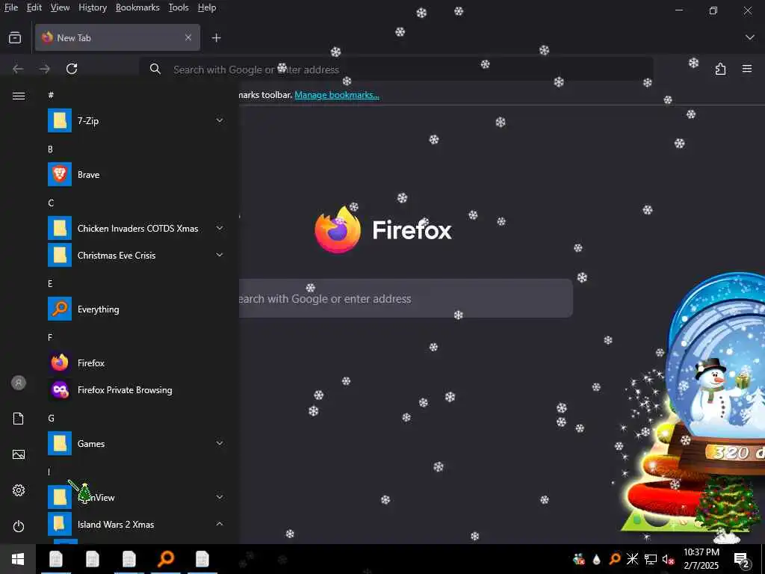765x574 pixels.
Task: Open the File menu
Action: [x=10, y=7]
